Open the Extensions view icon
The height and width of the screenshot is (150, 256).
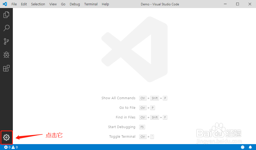pos(6,68)
